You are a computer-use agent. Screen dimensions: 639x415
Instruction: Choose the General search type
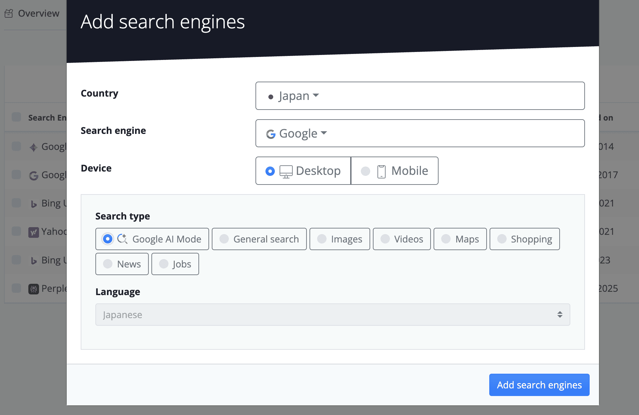coord(259,239)
